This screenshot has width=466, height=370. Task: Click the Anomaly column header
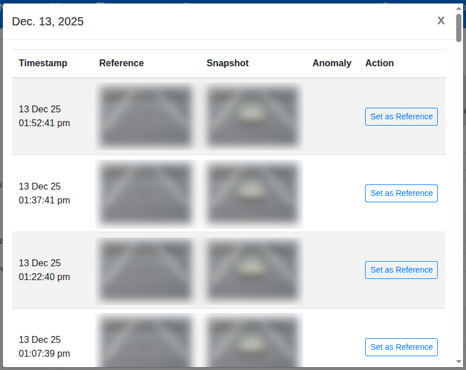coord(332,63)
